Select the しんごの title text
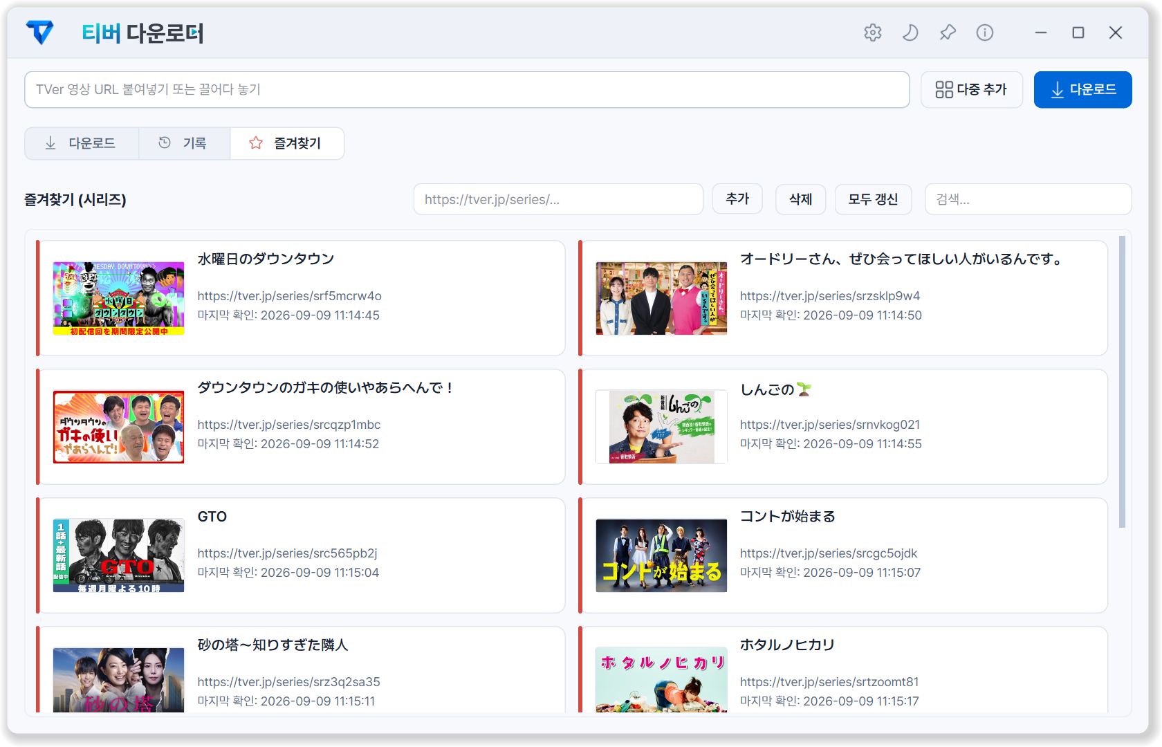The height and width of the screenshot is (747, 1162). point(775,389)
